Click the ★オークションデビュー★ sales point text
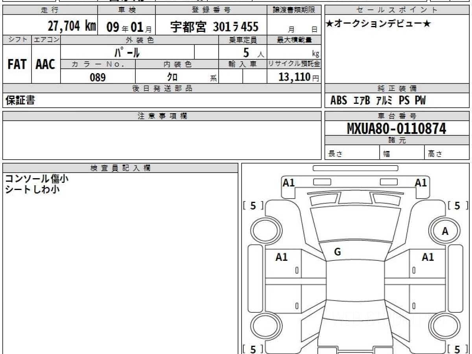This screenshot has width=472, height=354. tap(378, 24)
